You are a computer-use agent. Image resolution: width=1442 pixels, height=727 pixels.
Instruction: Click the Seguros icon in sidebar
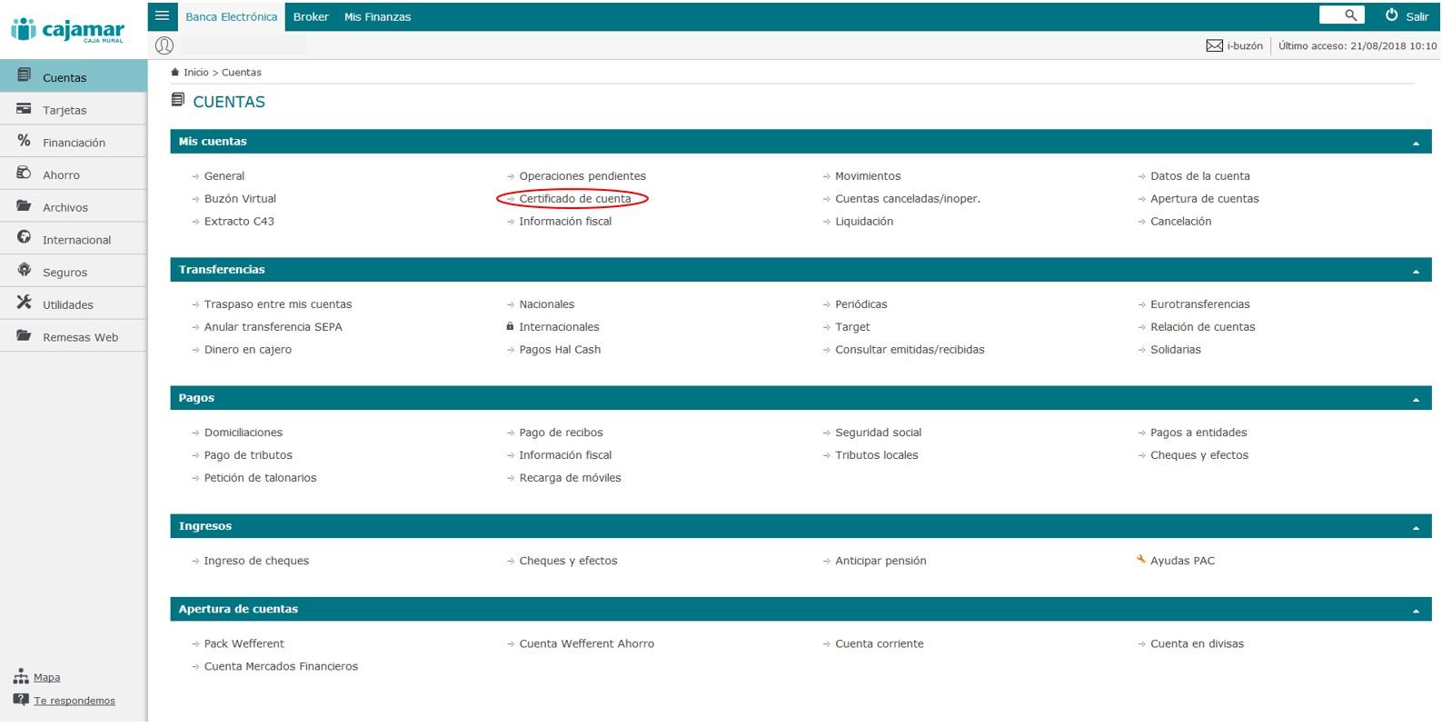24,270
